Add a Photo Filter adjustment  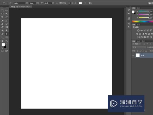coord(146,34)
